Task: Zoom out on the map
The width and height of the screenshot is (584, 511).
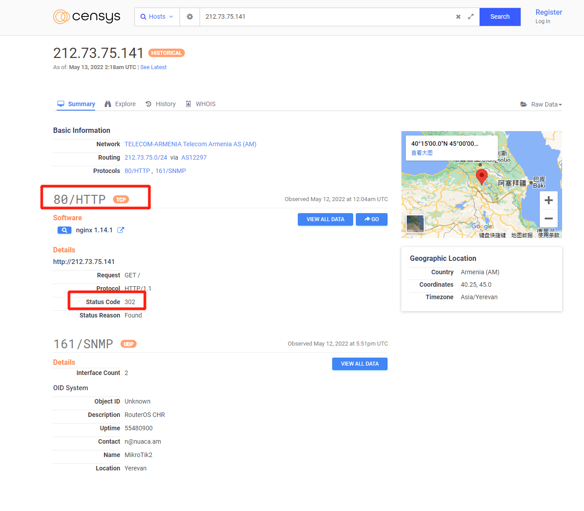Action: coord(549,218)
